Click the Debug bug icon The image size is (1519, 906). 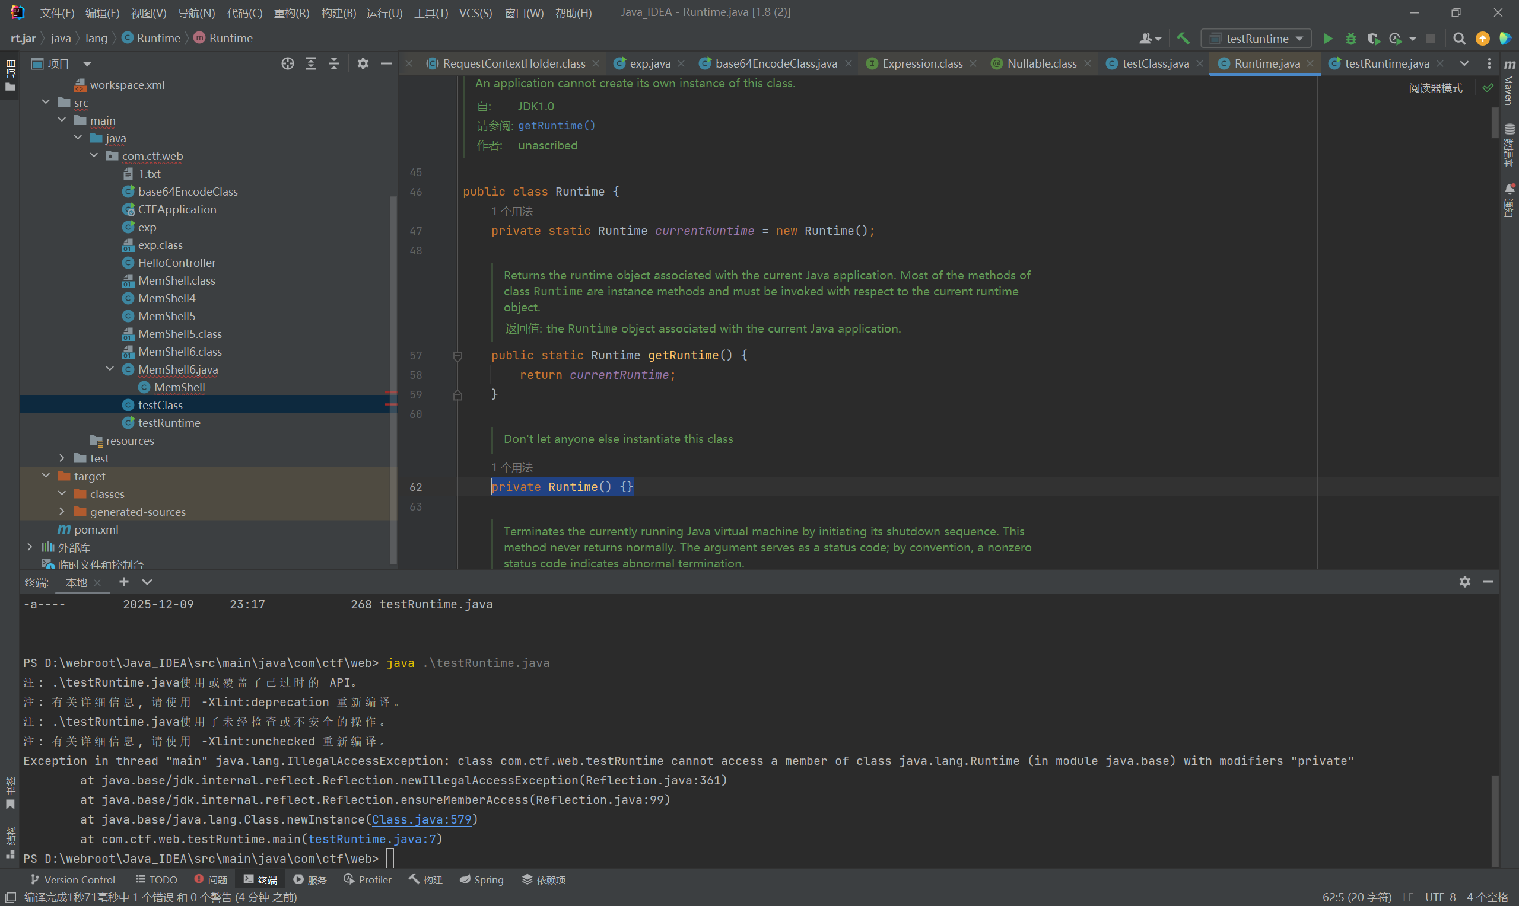(x=1351, y=39)
